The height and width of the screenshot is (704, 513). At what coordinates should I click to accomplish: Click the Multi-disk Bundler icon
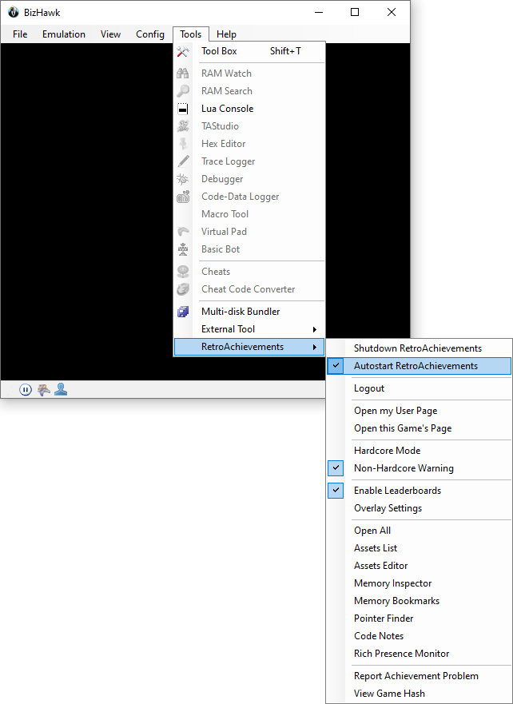pos(183,312)
